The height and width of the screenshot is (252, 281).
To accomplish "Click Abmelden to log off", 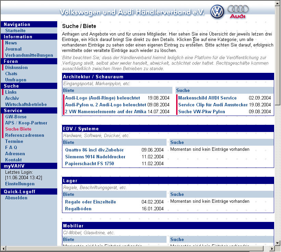I will click(x=16, y=198).
